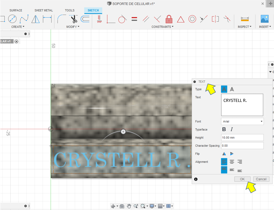Activate the component radio button

pyautogui.click(x=16, y=41)
